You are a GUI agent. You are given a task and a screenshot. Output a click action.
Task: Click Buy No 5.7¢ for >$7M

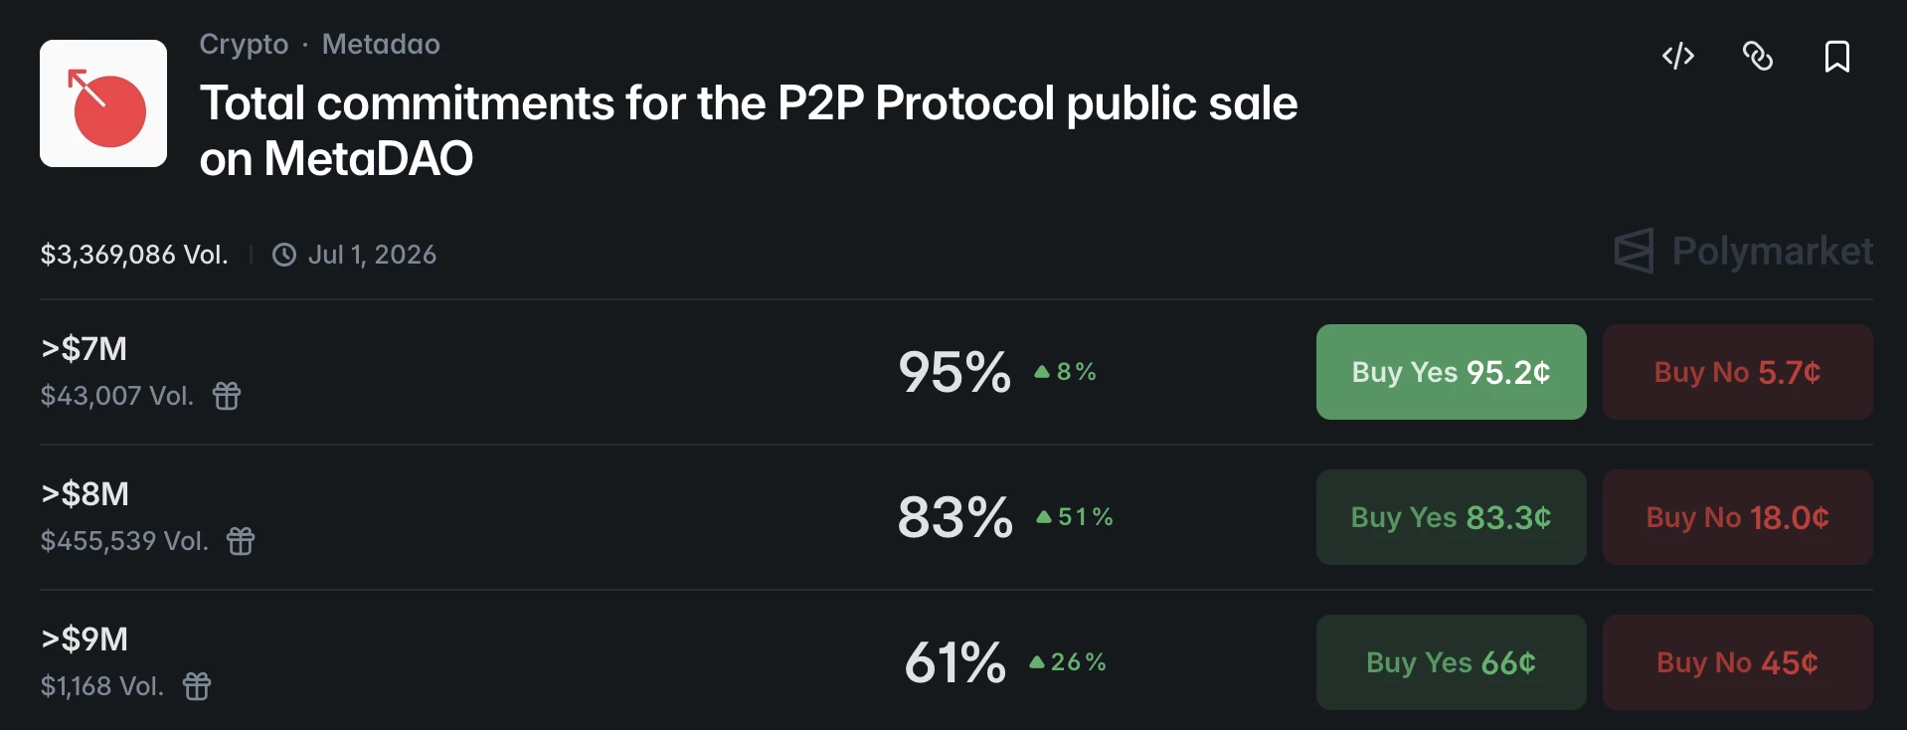1736,371
